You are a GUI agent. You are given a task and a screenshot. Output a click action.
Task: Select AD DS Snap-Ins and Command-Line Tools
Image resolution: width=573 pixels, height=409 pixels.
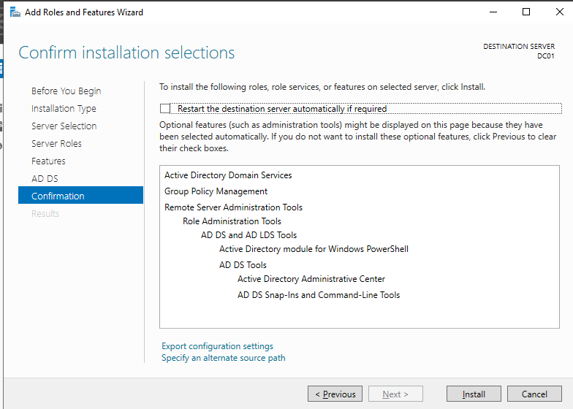[x=319, y=295]
